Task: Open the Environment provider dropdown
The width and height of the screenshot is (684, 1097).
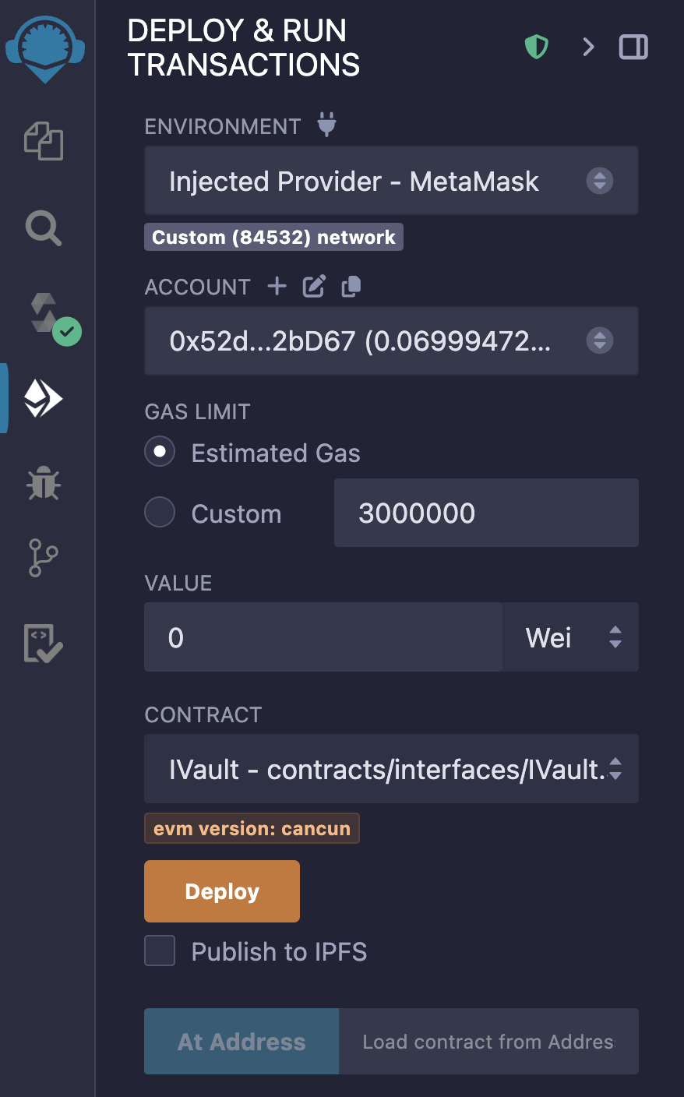Action: click(391, 181)
